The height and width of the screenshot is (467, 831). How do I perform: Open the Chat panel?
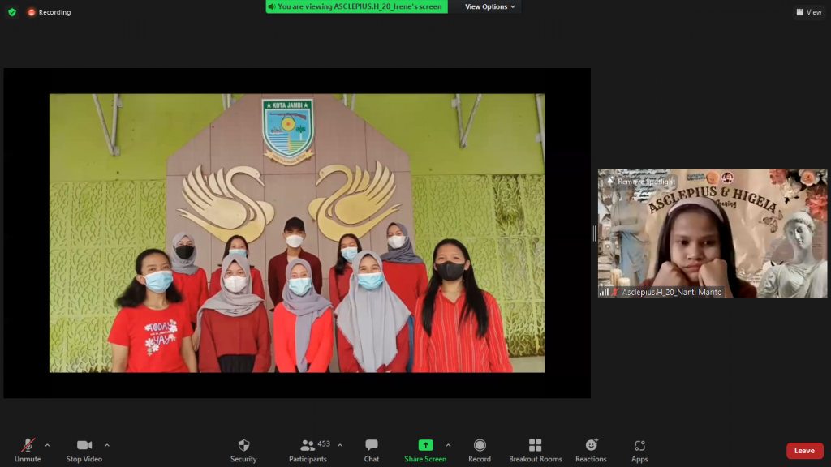tap(372, 446)
